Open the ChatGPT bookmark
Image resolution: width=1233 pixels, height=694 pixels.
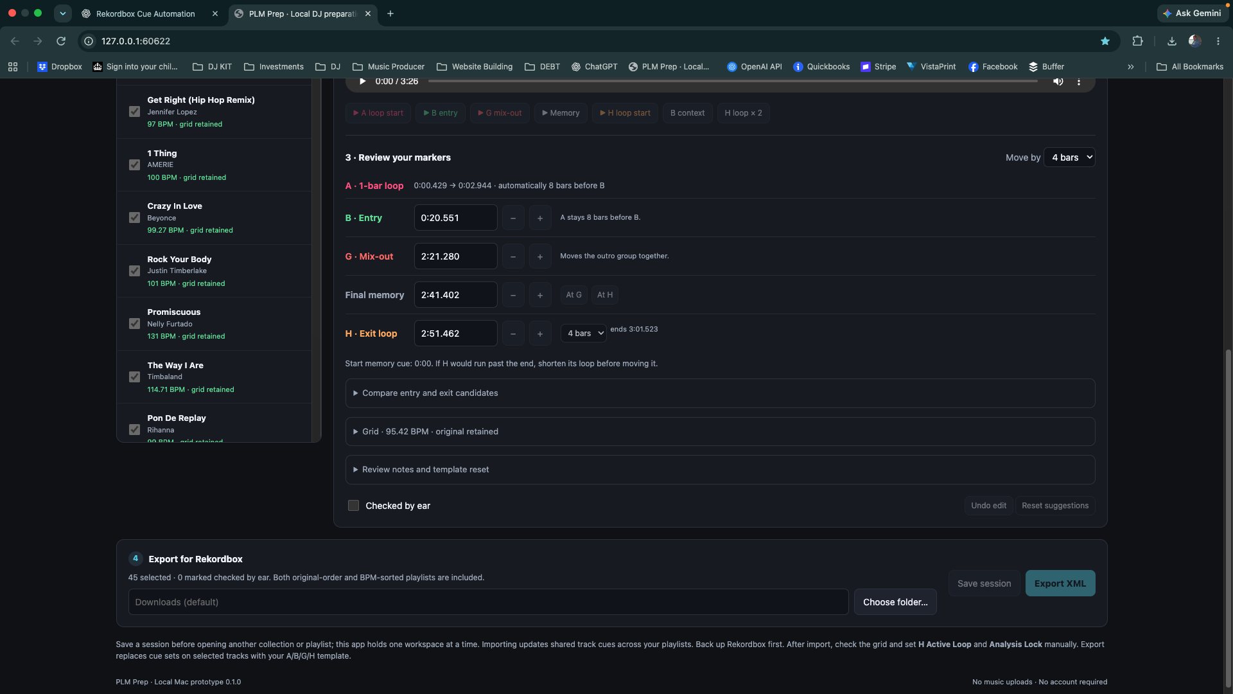tap(594, 67)
